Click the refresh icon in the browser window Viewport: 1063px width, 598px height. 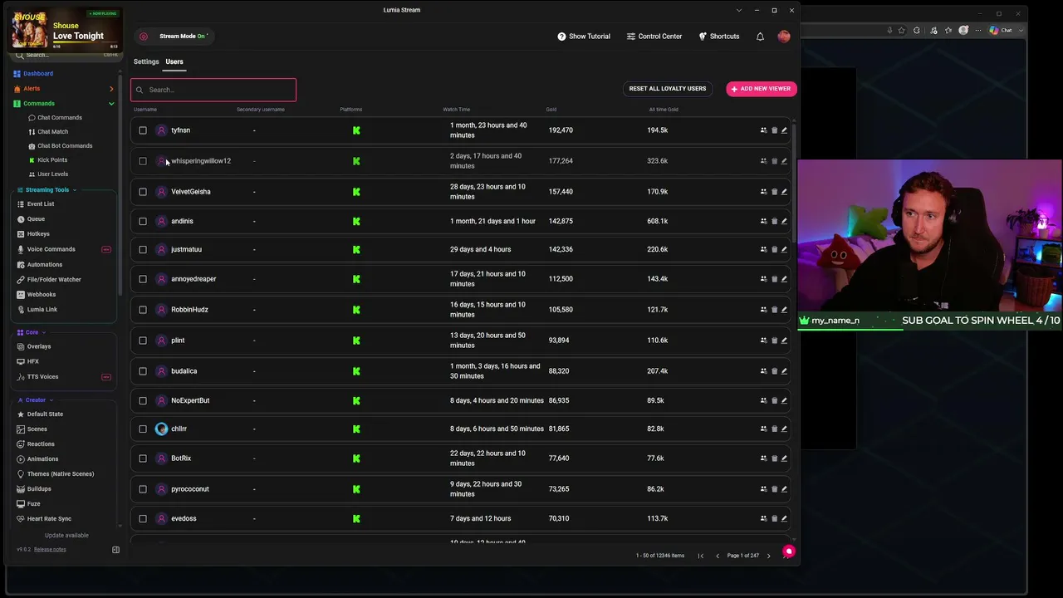[916, 31]
